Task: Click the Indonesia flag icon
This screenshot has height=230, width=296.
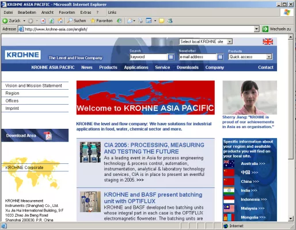Action: (x=229, y=200)
